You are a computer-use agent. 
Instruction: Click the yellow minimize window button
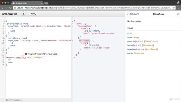point(5,3)
